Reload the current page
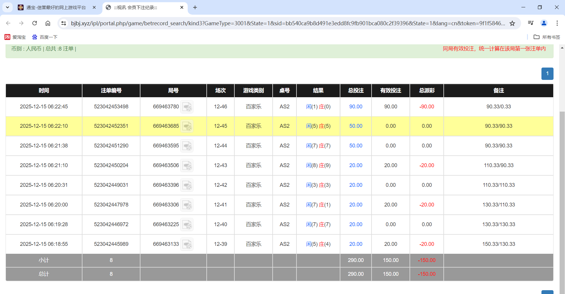Viewport: 565px width, 294px height. tap(34, 23)
